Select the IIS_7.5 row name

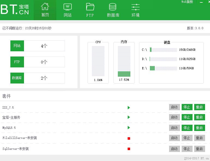[8, 108]
